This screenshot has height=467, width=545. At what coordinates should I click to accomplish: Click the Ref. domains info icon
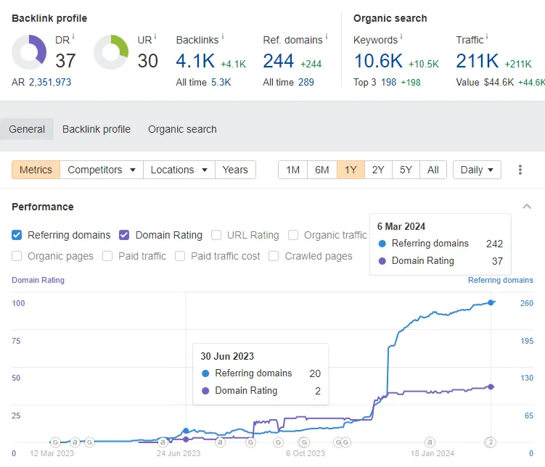click(327, 36)
